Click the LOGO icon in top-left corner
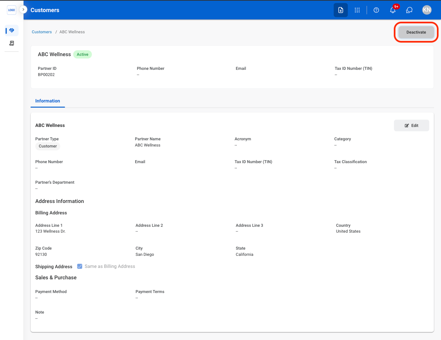 [11, 10]
